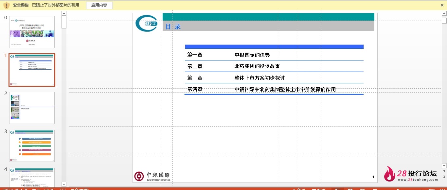Go to next slide double-arrow button
Screen dimensions: 447x190
click(444, 177)
